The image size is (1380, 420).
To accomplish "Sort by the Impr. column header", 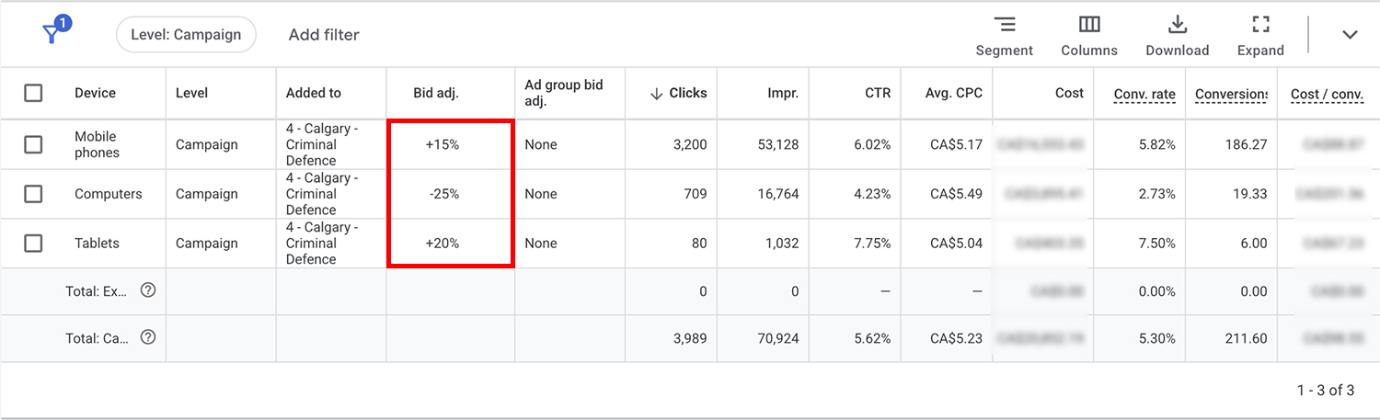I will (783, 93).
